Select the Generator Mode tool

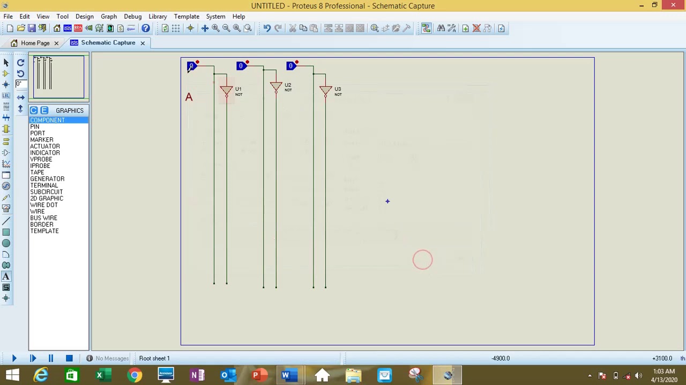click(6, 186)
